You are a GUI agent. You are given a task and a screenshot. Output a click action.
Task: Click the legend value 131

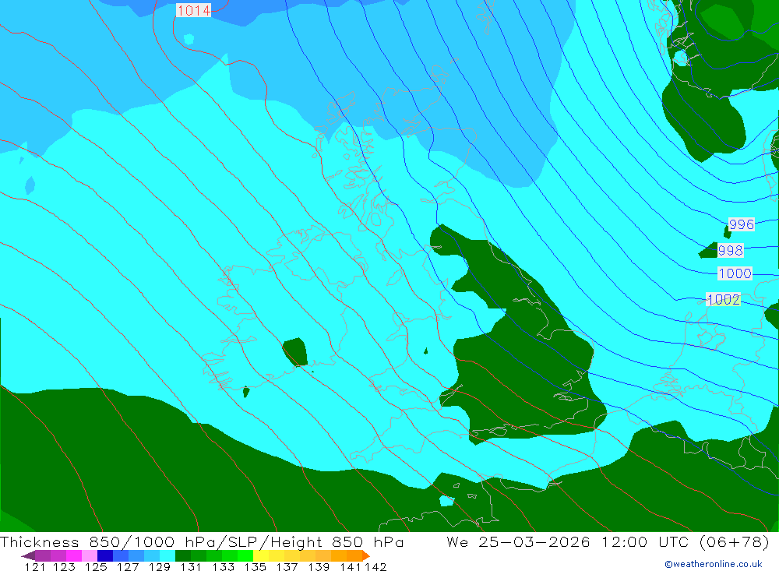pos(191,566)
